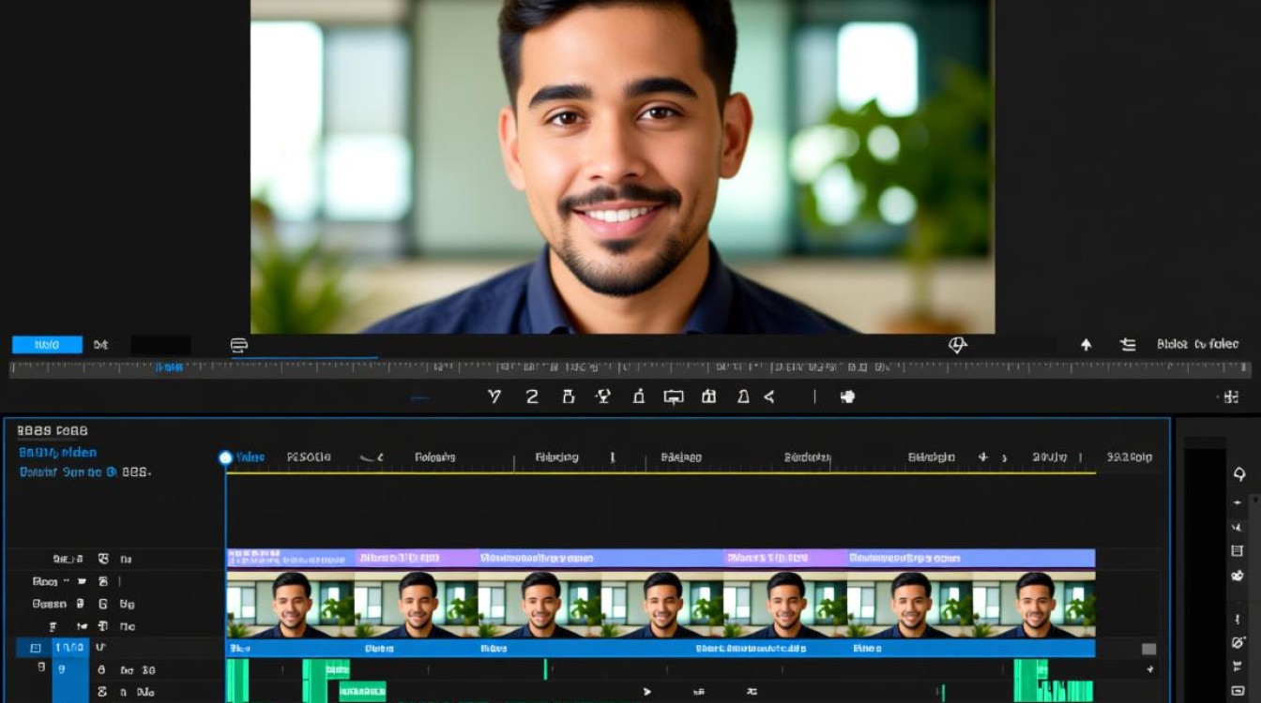Click the blue sequence name link in the timeline panel
The height and width of the screenshot is (703, 1261).
coord(57,453)
